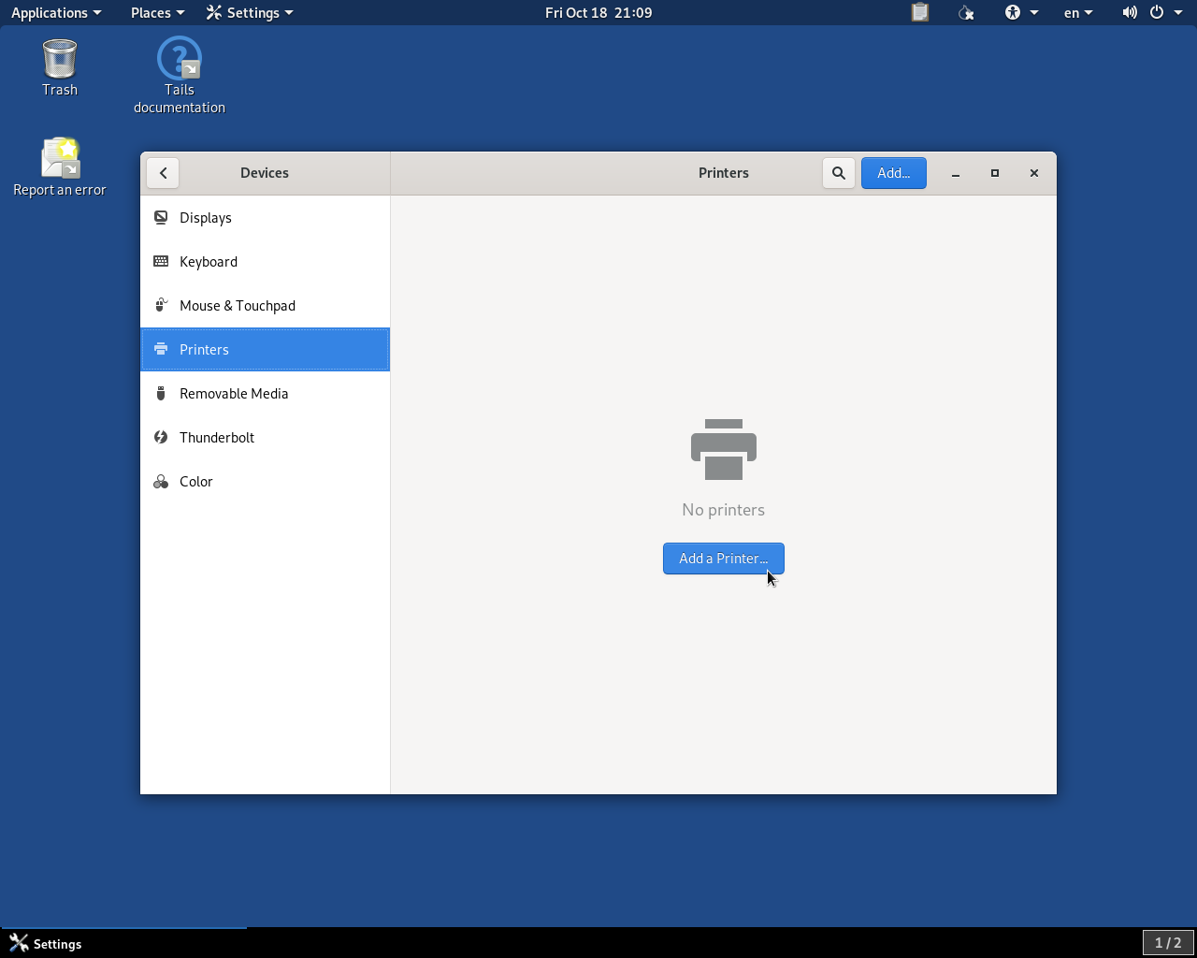Click the Add... button in header bar

[x=893, y=173]
